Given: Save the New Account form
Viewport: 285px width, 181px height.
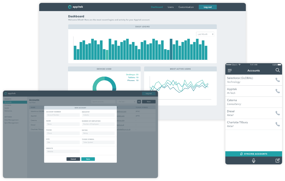Looking at the screenshot, I should point(88,159).
